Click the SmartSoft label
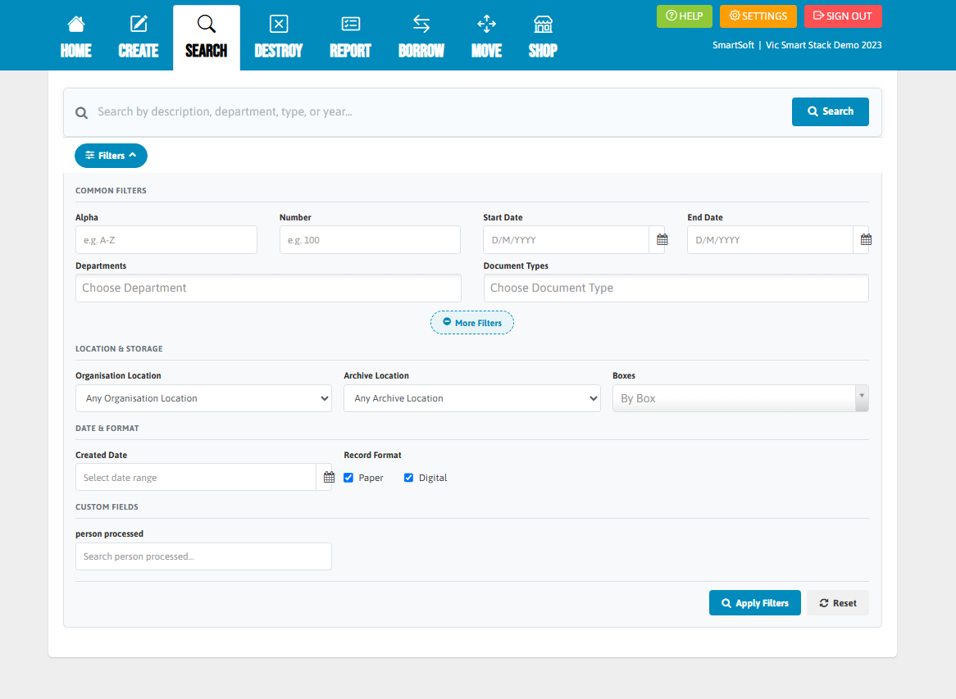This screenshot has width=956, height=699. click(x=734, y=45)
